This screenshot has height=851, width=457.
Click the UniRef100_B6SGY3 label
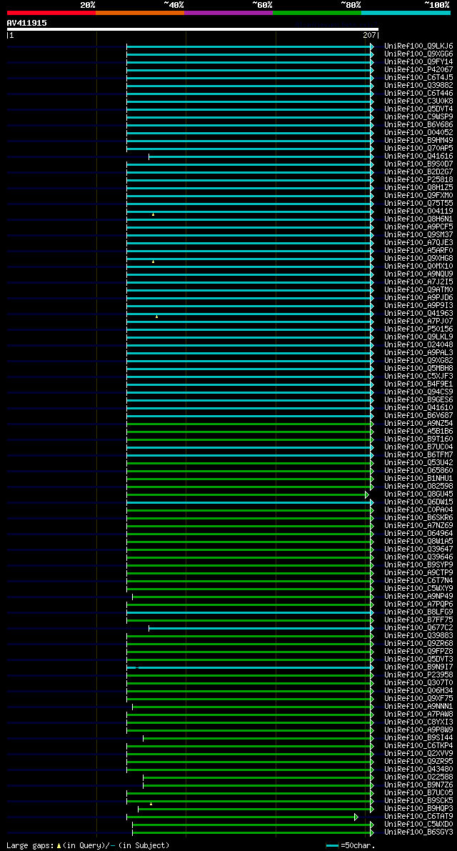[418, 832]
